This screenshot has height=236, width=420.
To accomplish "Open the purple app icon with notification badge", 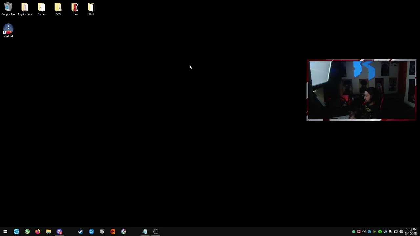I will click(x=59, y=232).
